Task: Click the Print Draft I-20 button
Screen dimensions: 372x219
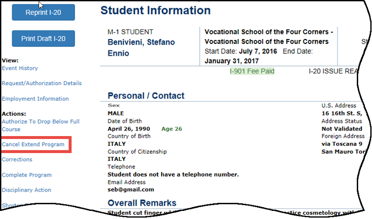Action: [x=43, y=39]
